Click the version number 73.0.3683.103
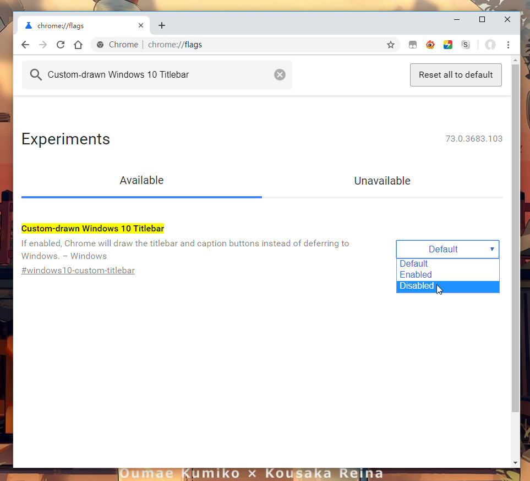Image resolution: width=530 pixels, height=481 pixels. click(x=474, y=139)
